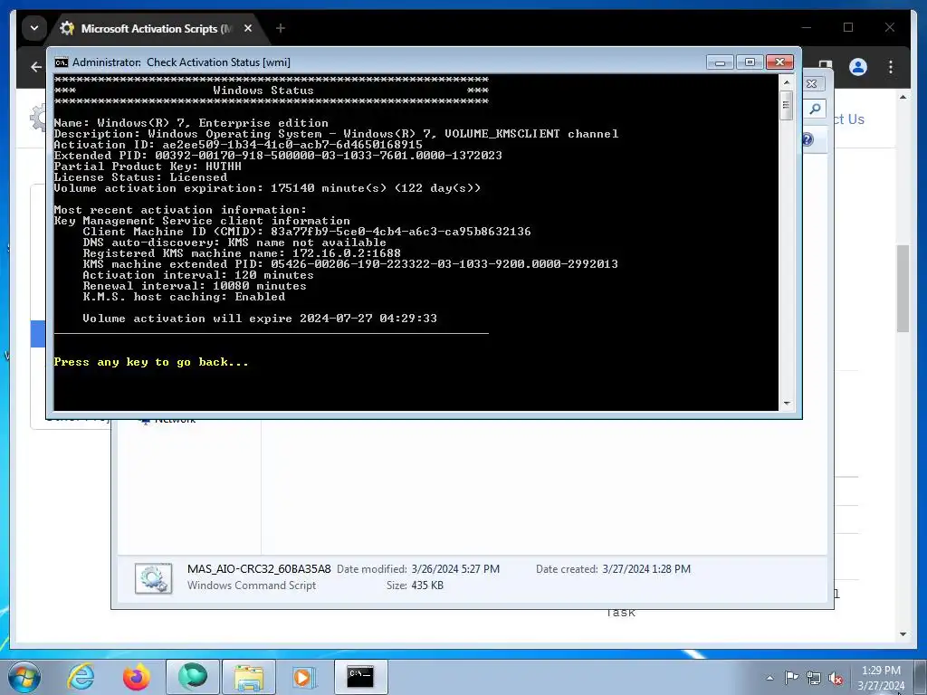Open a new browser tab
Viewport: 927px width, 695px height.
click(x=281, y=28)
